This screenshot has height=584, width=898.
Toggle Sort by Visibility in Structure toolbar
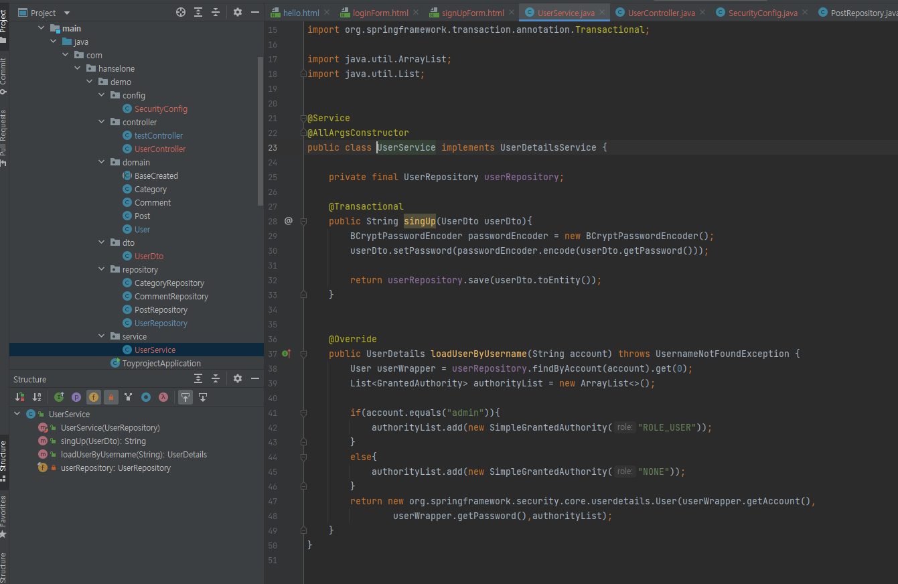click(20, 397)
